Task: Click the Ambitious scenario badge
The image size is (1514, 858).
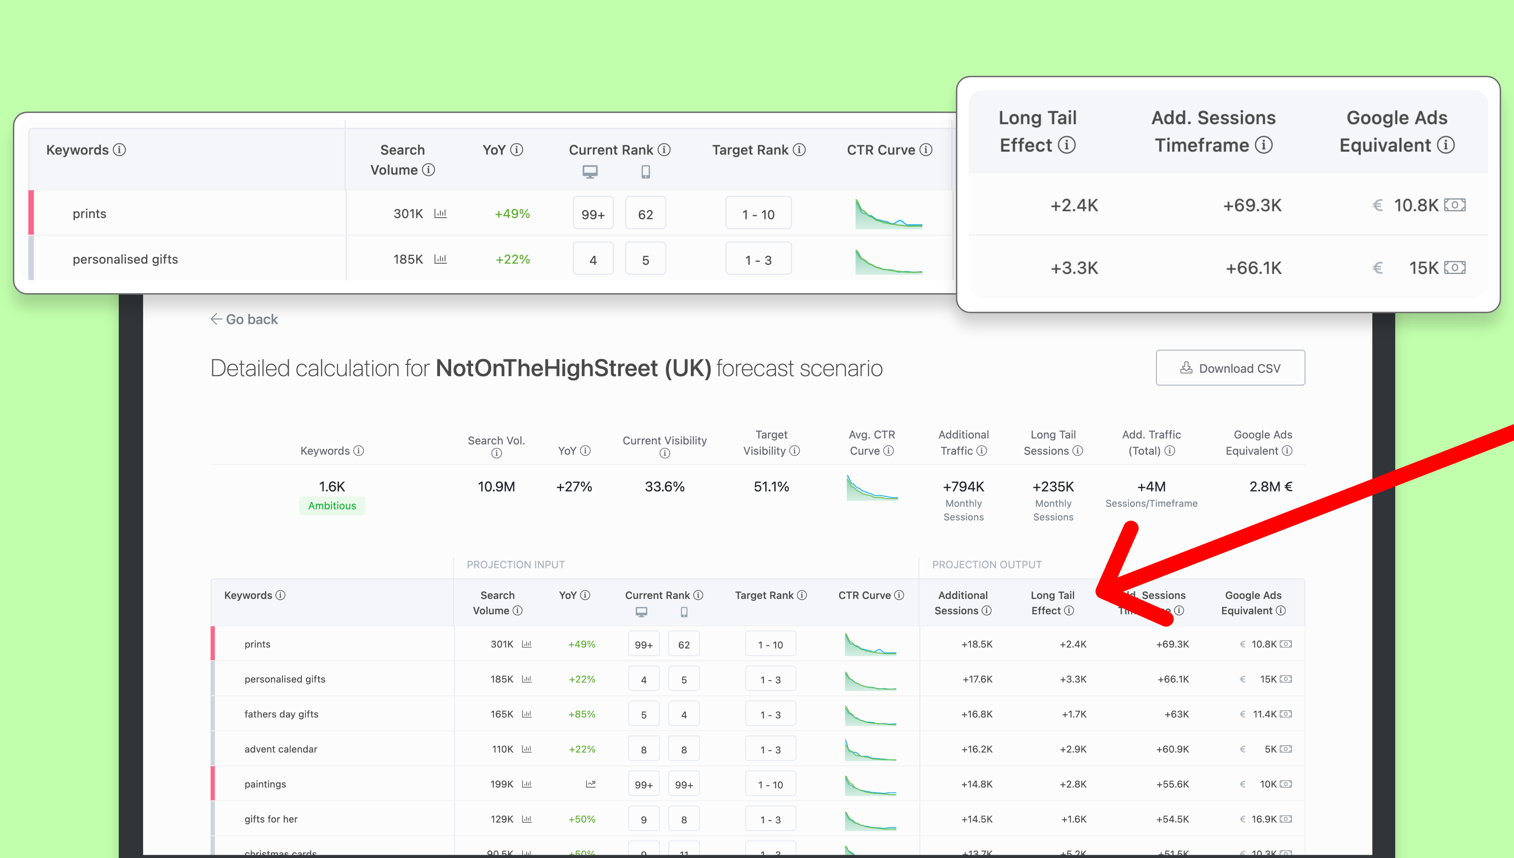Action: pos(332,506)
